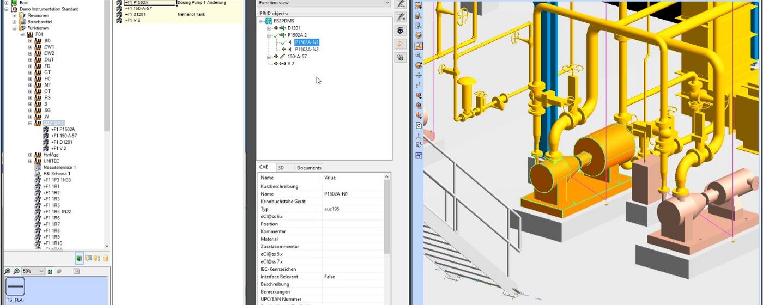Select the highlighted zoom window tool
Image resolution: width=763 pixels, height=305 pixels.
pyautogui.click(x=419, y=46)
